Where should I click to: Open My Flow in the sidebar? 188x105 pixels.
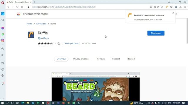tap(3, 55)
